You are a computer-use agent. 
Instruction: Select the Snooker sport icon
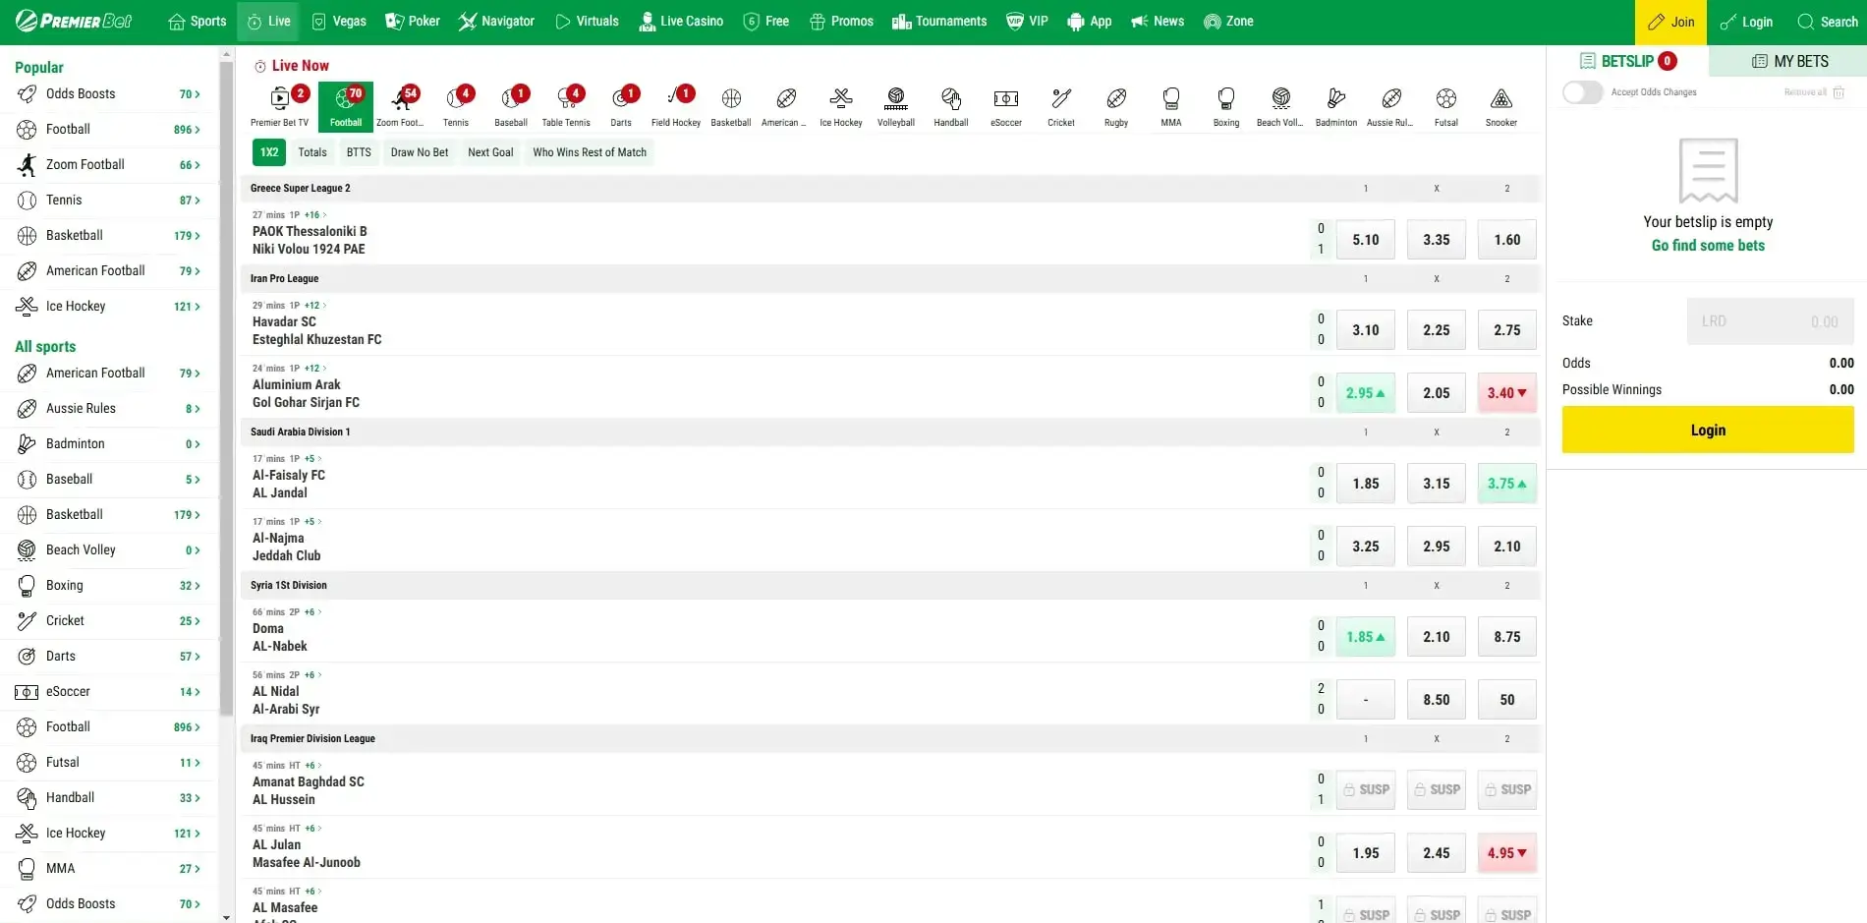[x=1500, y=103]
